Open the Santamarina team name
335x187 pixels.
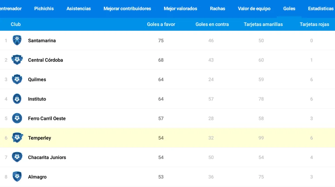pos(42,40)
